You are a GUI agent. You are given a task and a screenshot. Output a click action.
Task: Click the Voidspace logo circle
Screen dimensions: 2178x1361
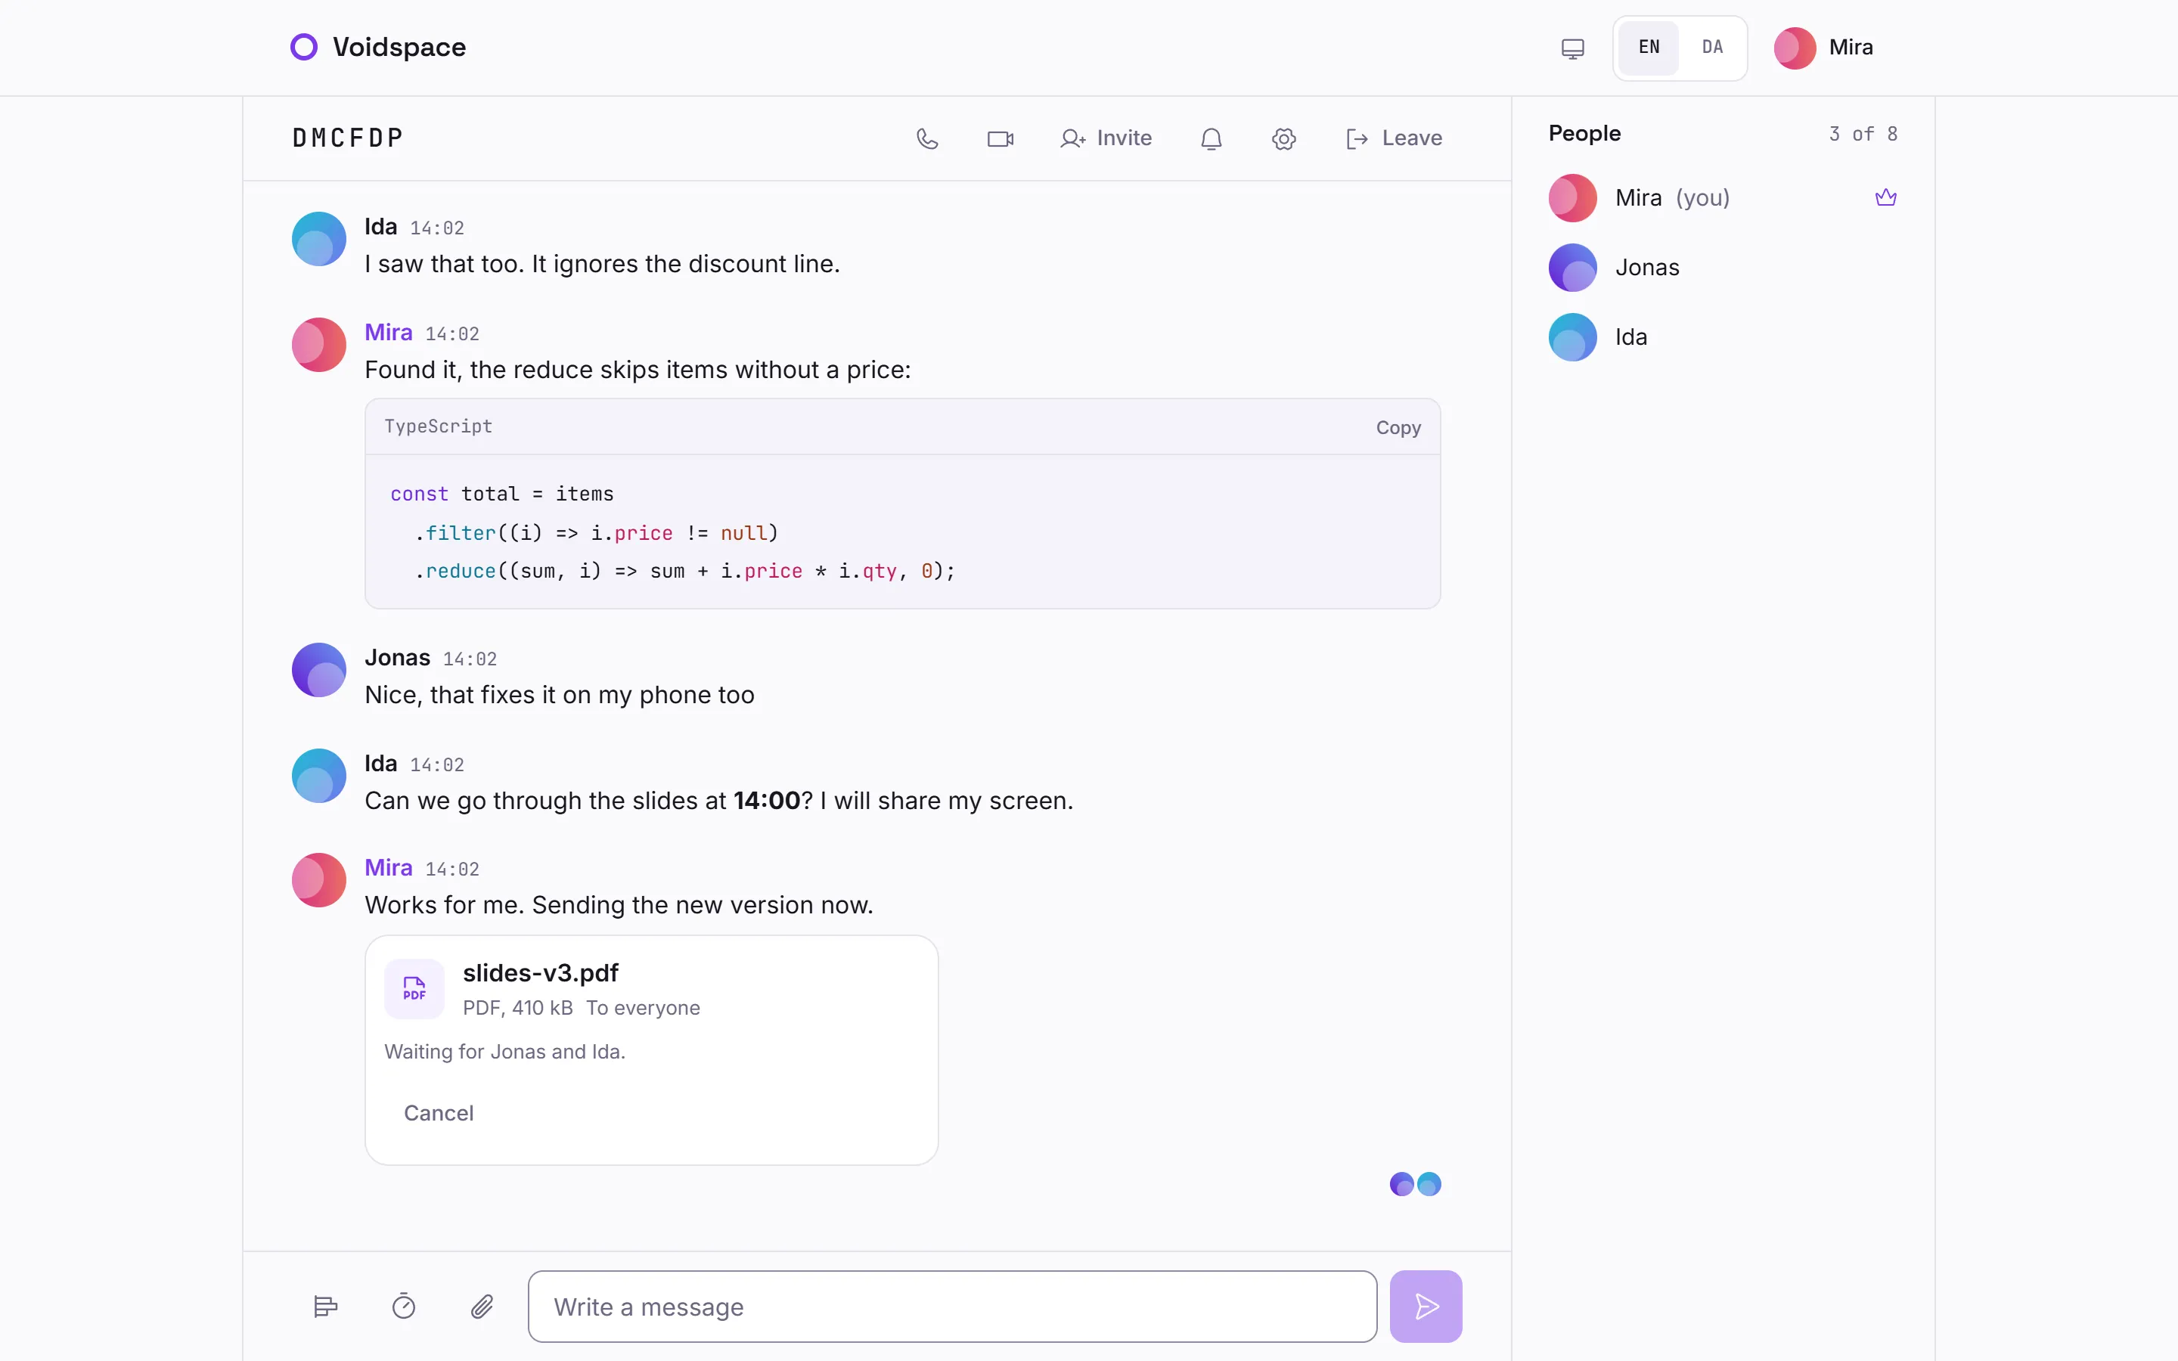click(304, 47)
